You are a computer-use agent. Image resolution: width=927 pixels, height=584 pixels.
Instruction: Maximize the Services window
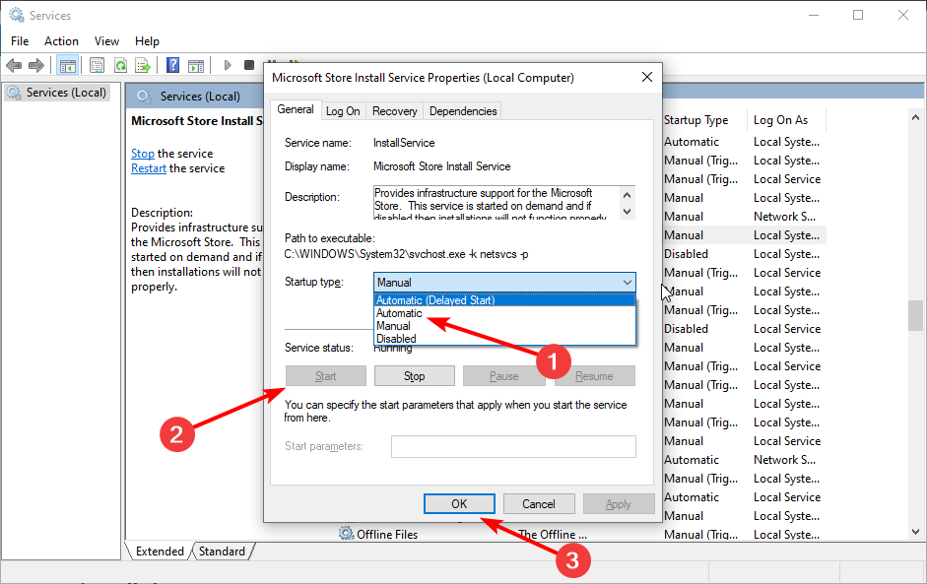[x=858, y=15]
